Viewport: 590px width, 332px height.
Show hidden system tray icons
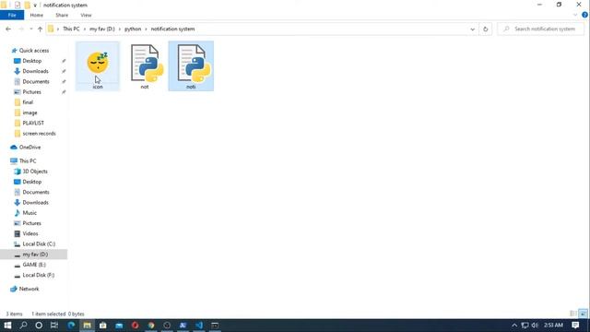[x=514, y=326]
